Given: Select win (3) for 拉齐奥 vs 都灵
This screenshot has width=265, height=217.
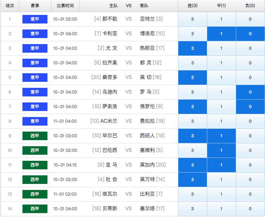Looking at the screenshot, I should [193, 63].
